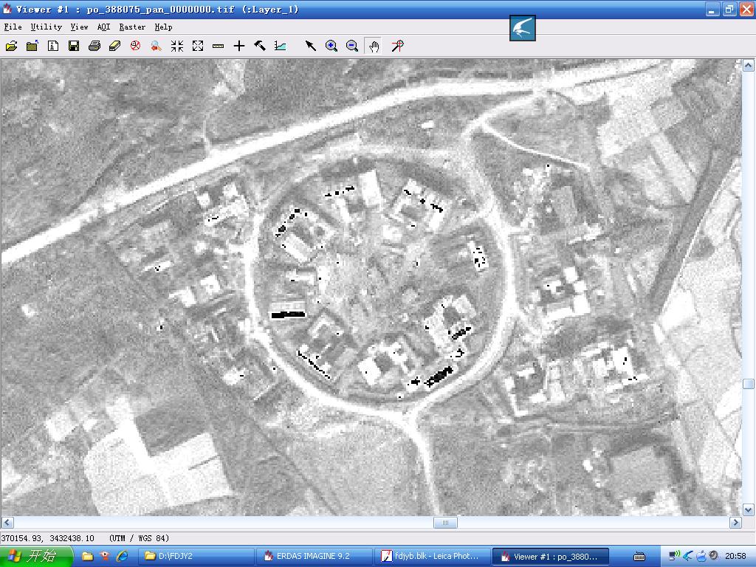The width and height of the screenshot is (756, 567).
Task: Select the interactive Zoom In magnifier
Action: (x=331, y=46)
